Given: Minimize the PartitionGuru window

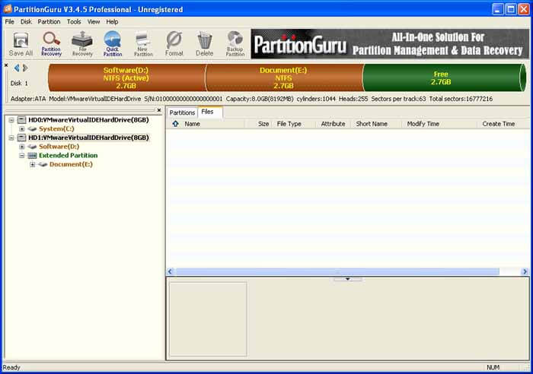Looking at the screenshot, I should (x=498, y=9).
